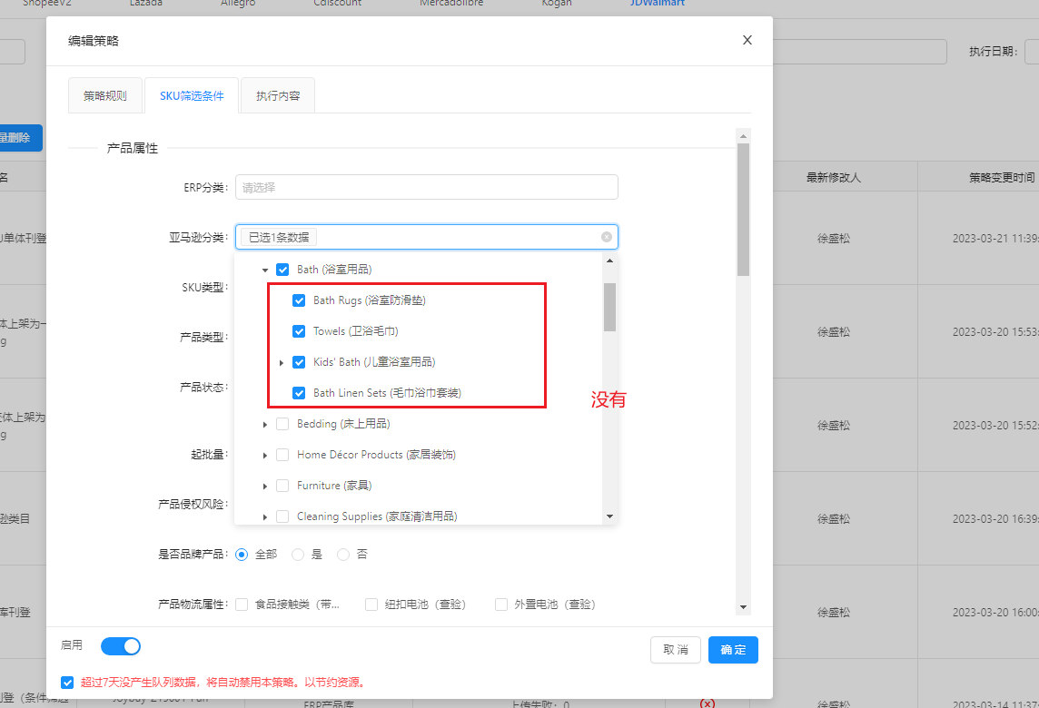Image resolution: width=1039 pixels, height=708 pixels.
Task: Uncheck Towels (卫浴毛巾)
Action: 299,331
